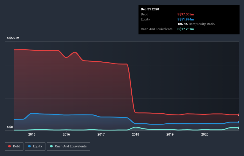Click the 2016 axis label
Image resolution: width=244 pixels, height=156 pixels.
coord(66,134)
